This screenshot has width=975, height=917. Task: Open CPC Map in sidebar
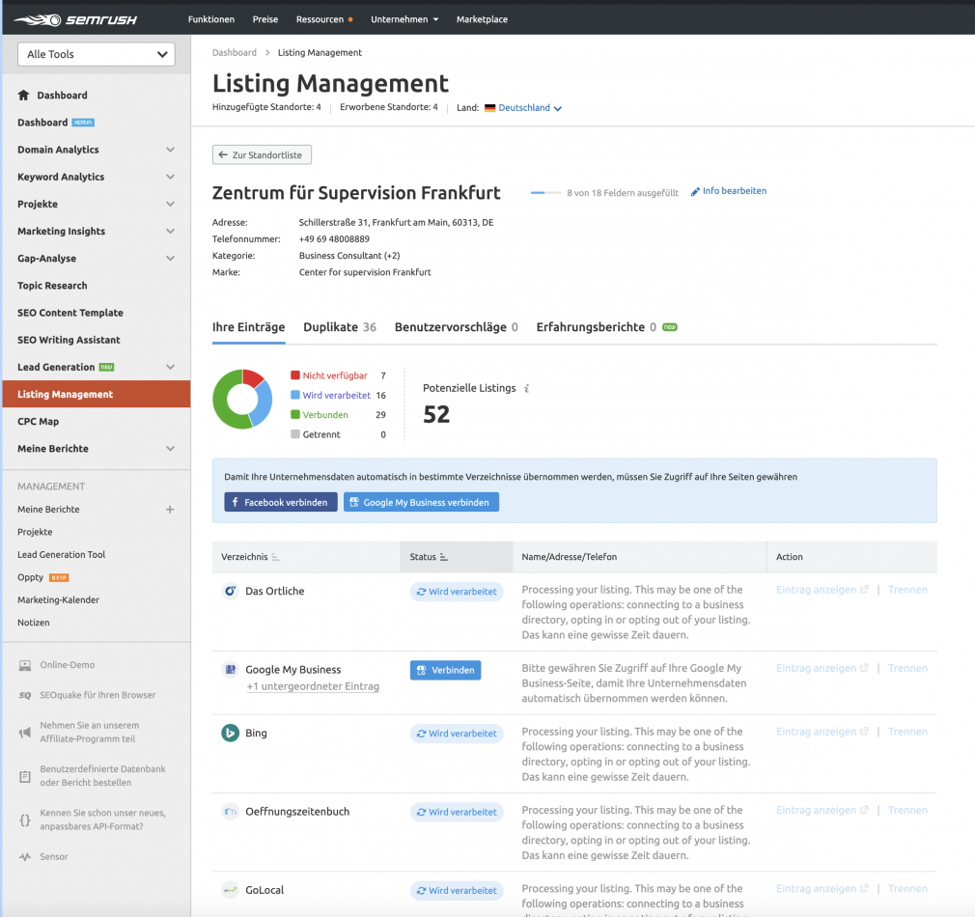tap(38, 422)
